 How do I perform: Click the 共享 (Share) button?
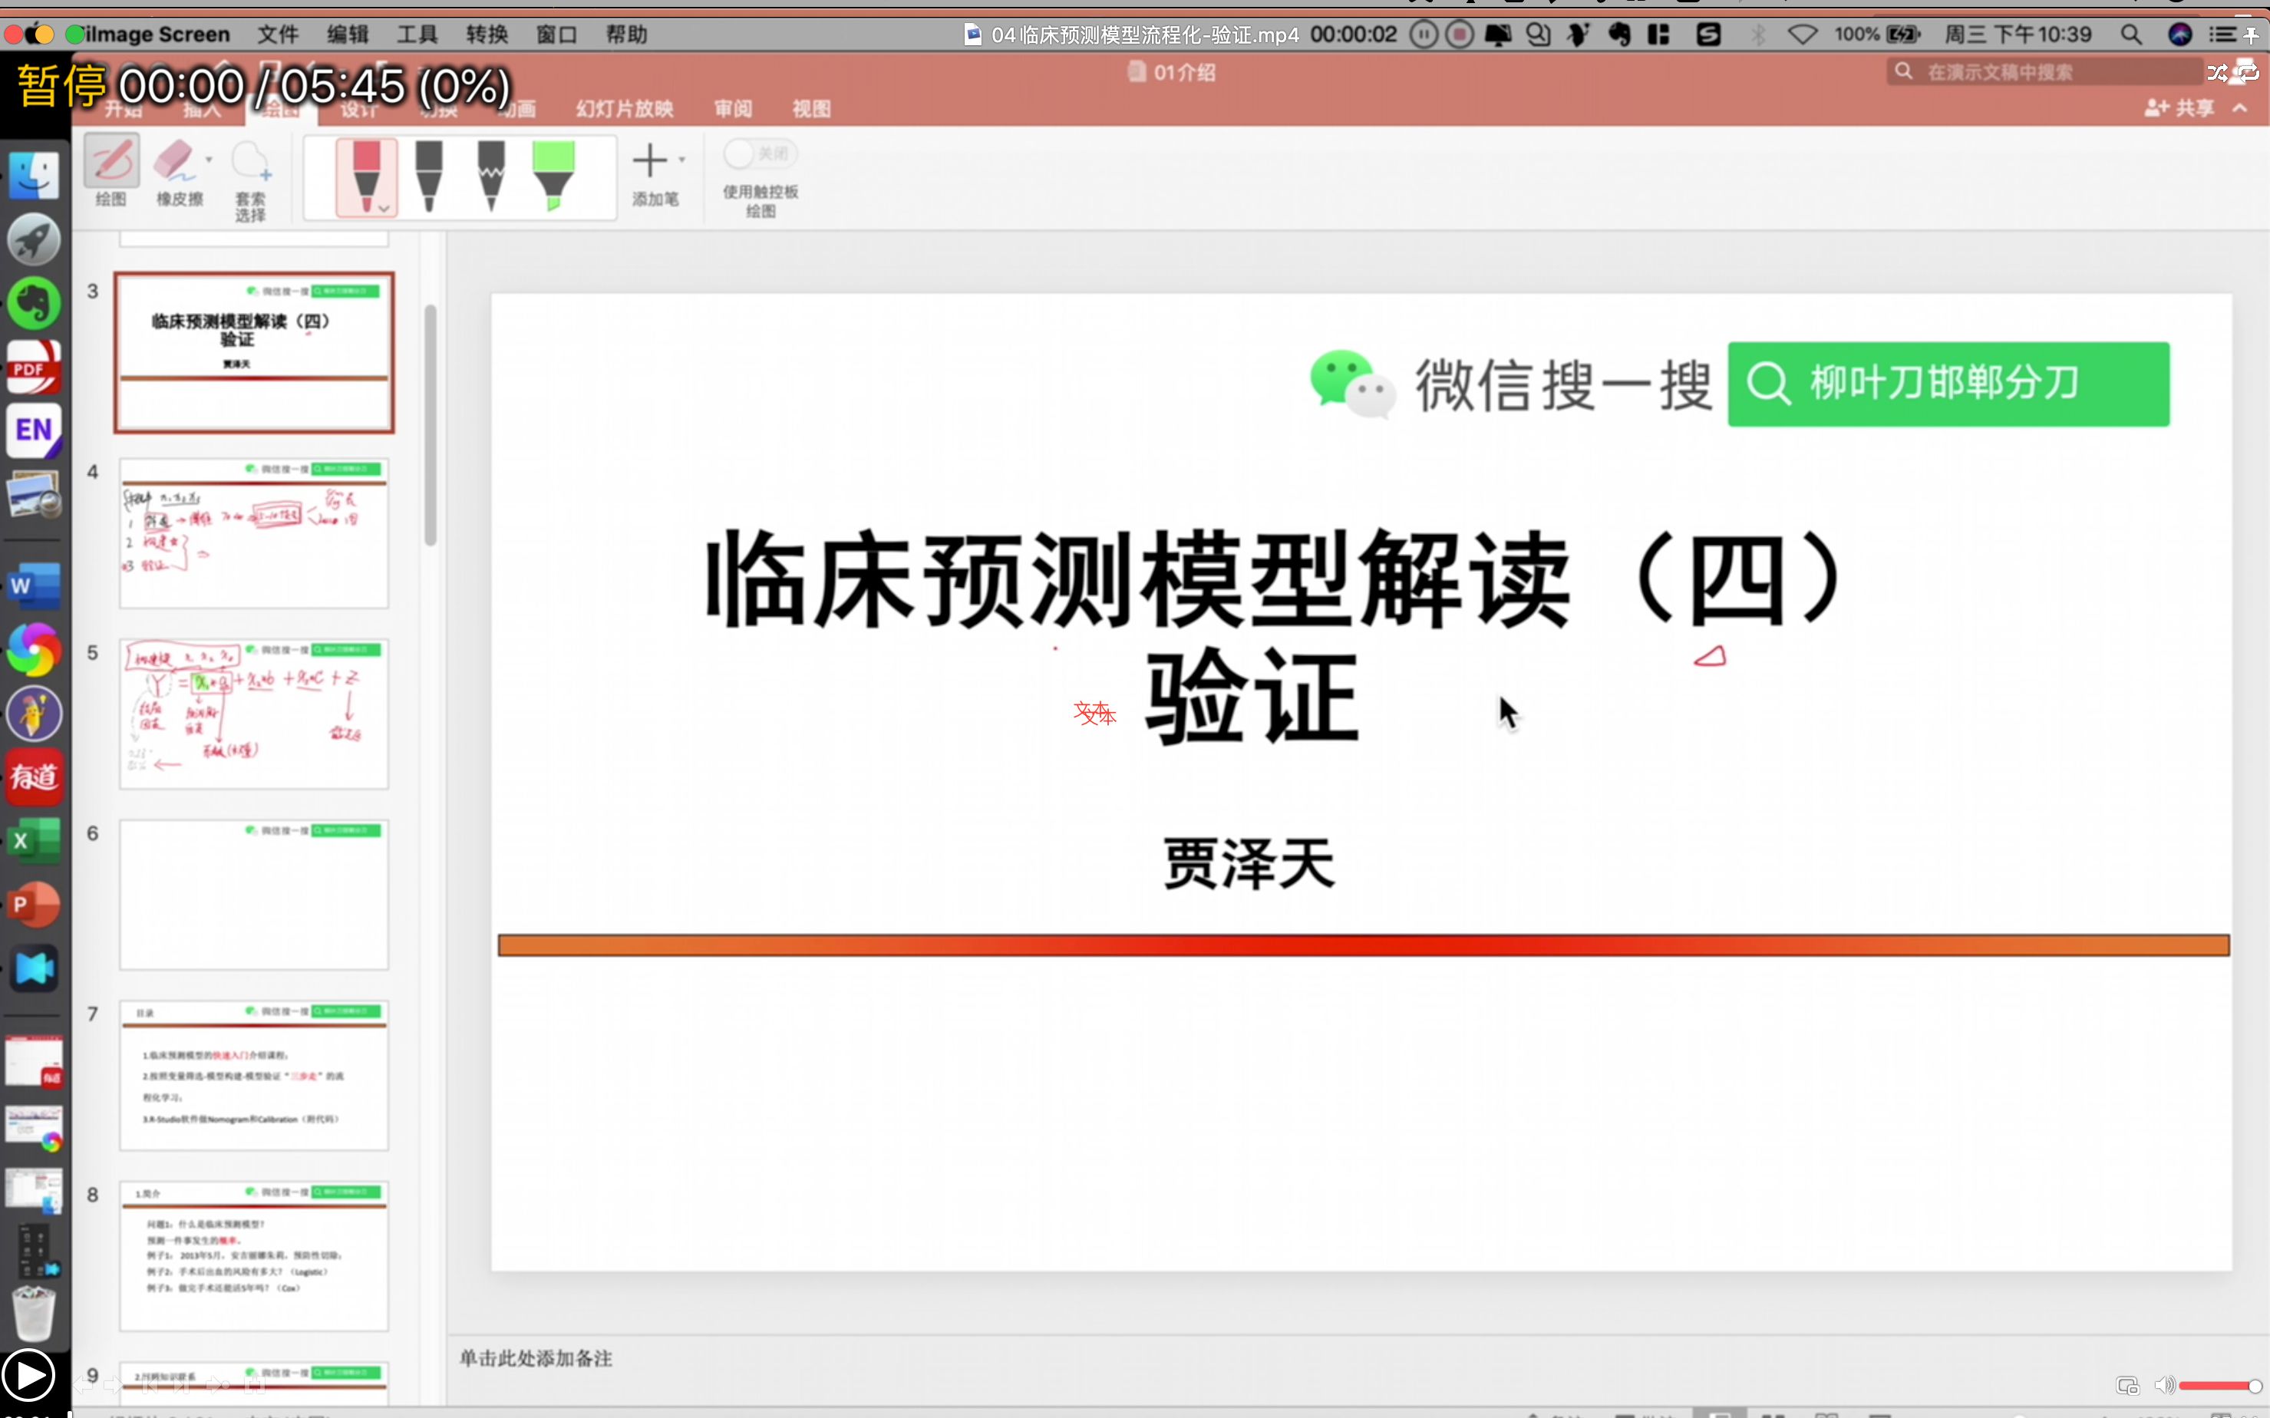[2180, 108]
